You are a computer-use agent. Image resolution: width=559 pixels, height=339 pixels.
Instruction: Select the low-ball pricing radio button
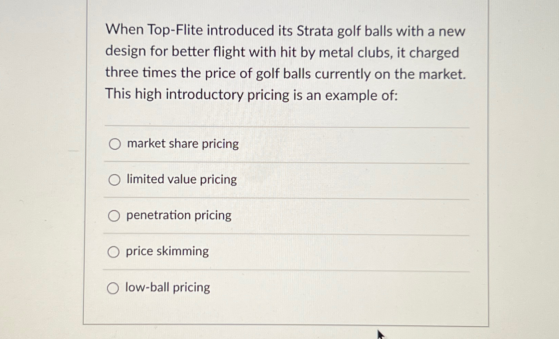113,288
